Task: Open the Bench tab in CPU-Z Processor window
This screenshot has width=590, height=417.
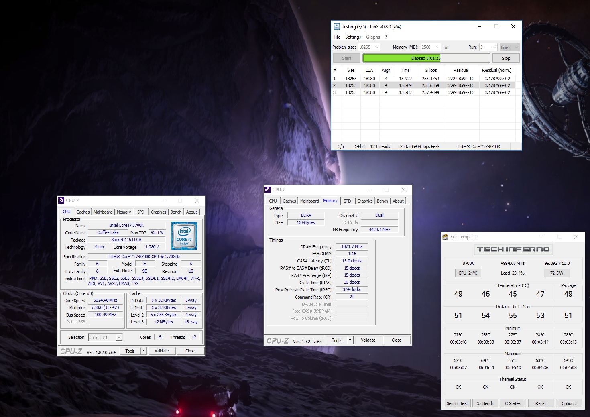Action: [176, 212]
